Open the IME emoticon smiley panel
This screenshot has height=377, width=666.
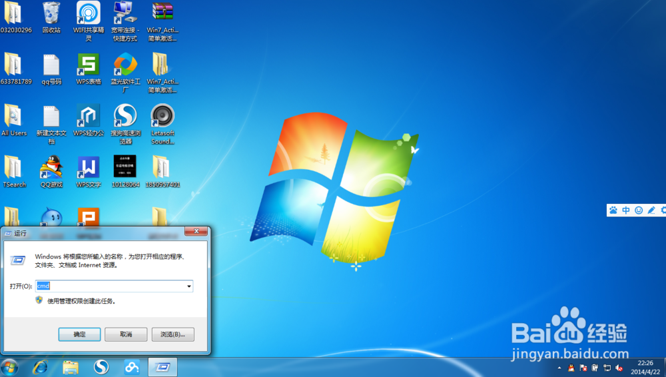(x=639, y=210)
